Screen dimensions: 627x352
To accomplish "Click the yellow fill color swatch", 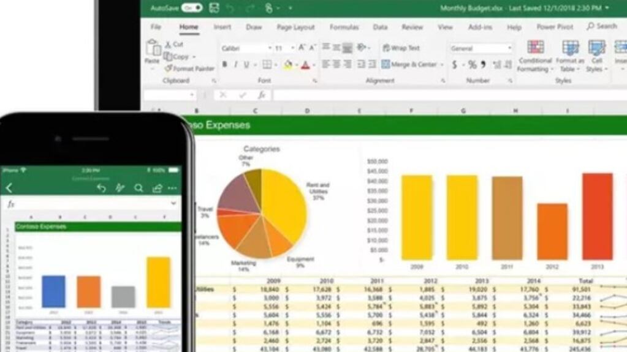I will [288, 64].
